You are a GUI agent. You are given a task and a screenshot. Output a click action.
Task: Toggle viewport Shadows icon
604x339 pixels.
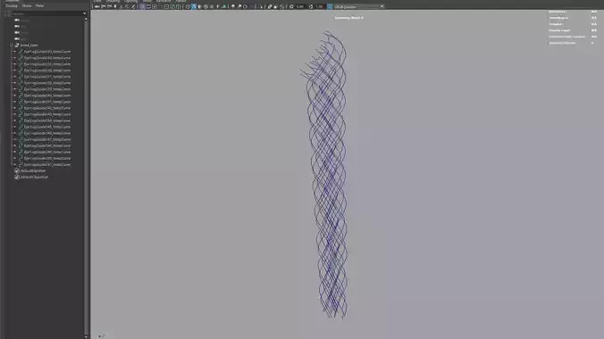[223, 6]
